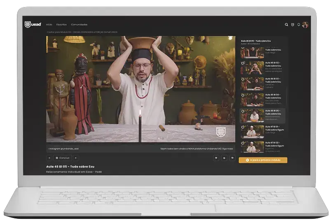Open the notifications bell
Screen dimensions: 330x223
299,25
